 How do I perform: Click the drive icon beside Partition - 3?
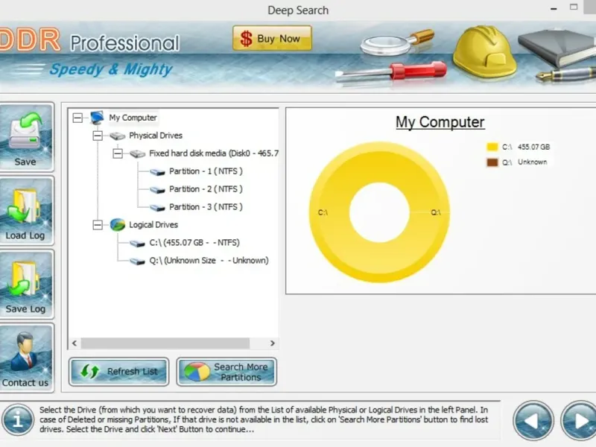157,208
